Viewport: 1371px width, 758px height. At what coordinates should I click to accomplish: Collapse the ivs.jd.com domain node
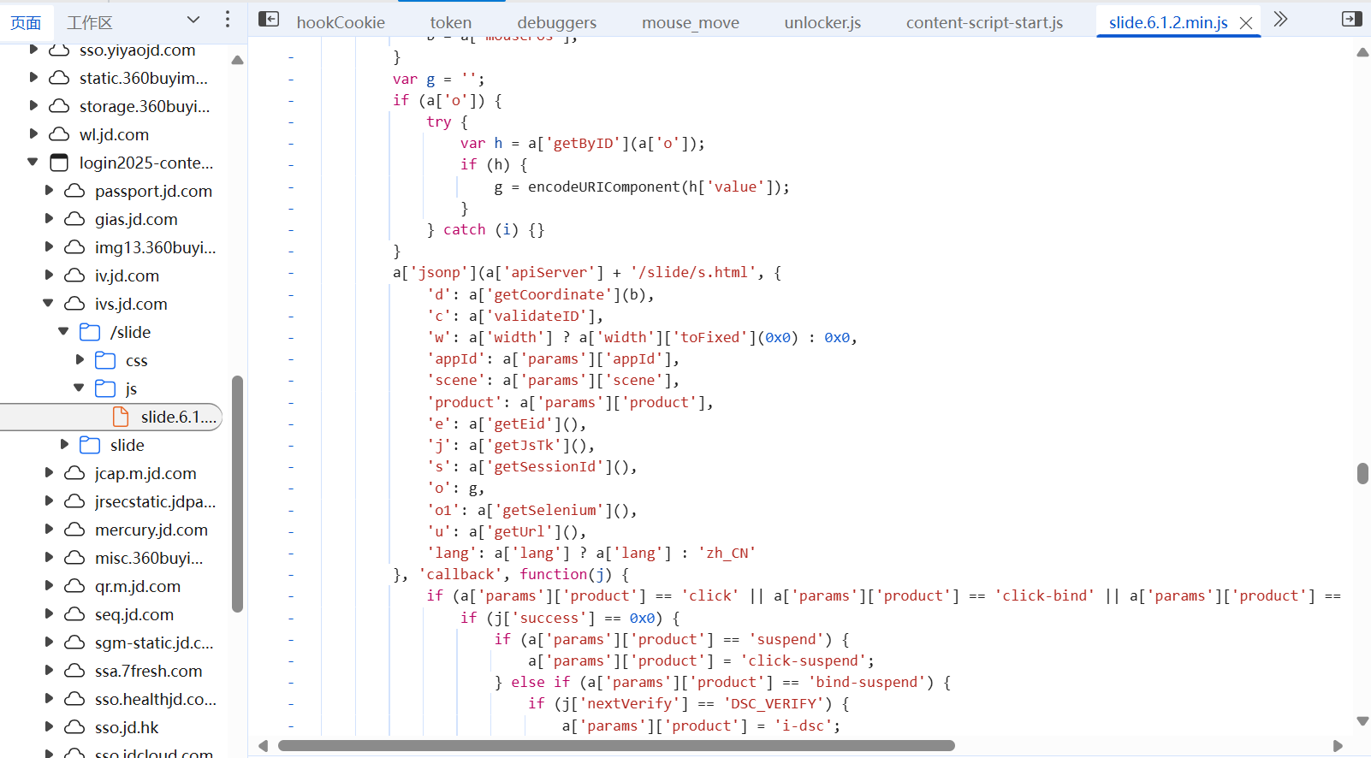point(49,304)
